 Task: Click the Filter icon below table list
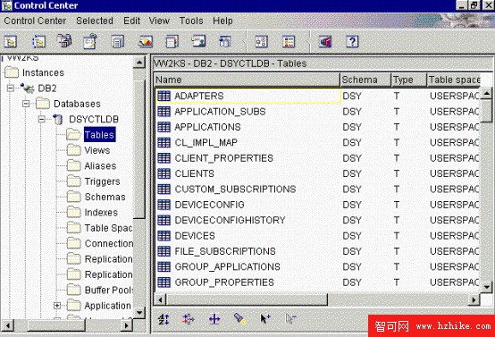189,319
